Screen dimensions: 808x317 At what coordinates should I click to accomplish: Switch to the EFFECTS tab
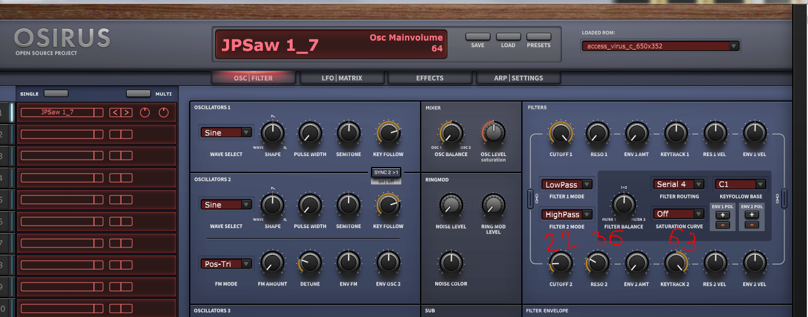click(x=430, y=78)
